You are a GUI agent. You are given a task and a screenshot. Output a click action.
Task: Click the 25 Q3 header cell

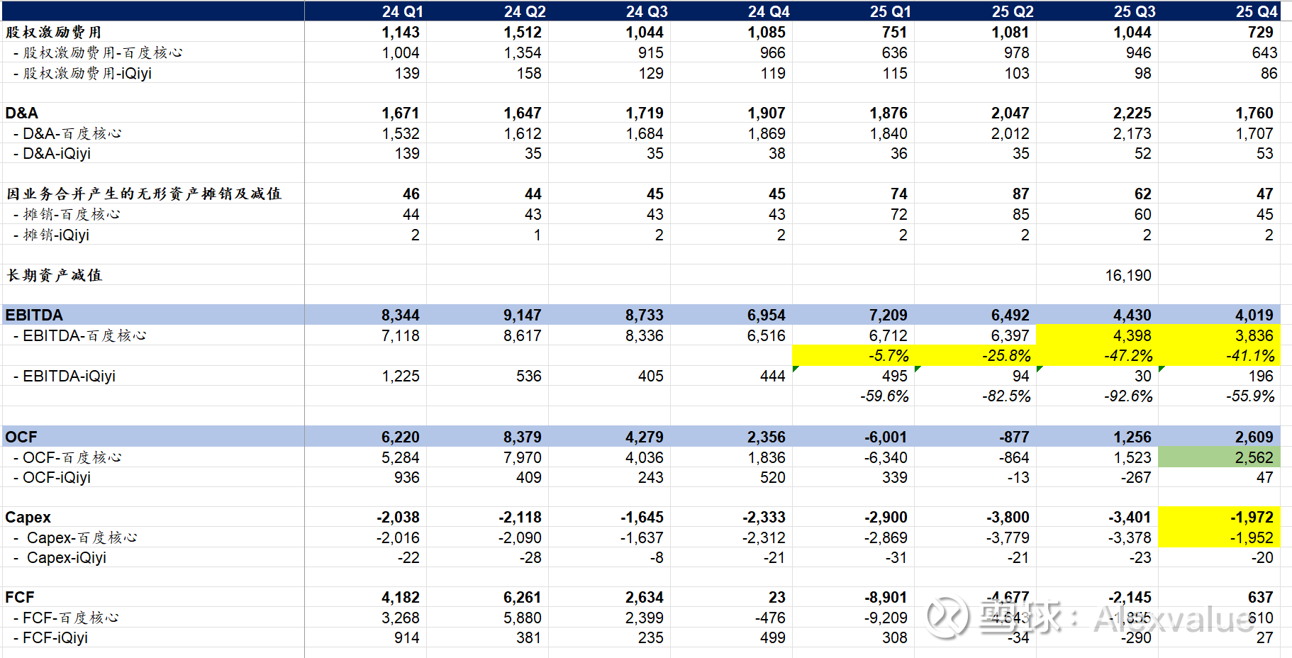[x=1134, y=11]
